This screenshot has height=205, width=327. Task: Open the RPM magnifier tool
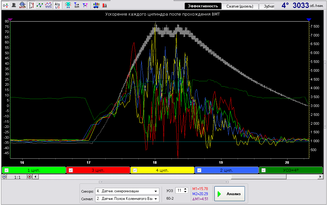tap(22, 5)
